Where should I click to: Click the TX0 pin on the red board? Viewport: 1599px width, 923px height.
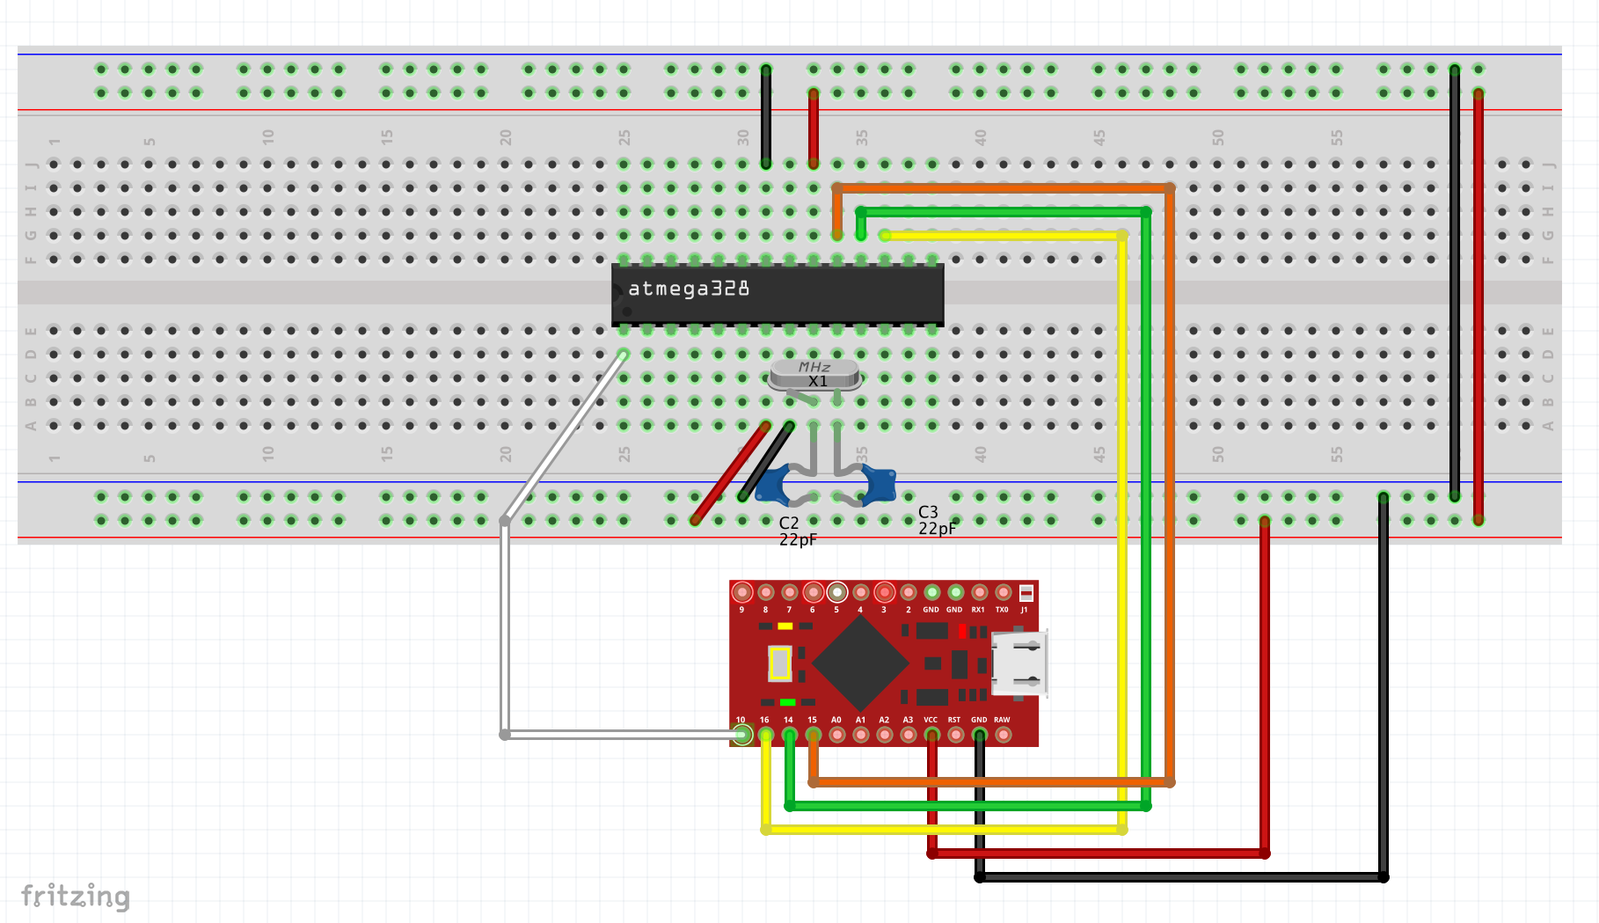[1004, 593]
